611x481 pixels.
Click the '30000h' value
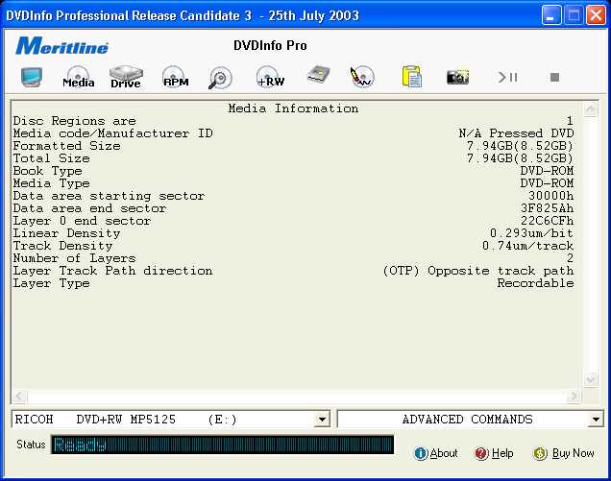tap(550, 196)
